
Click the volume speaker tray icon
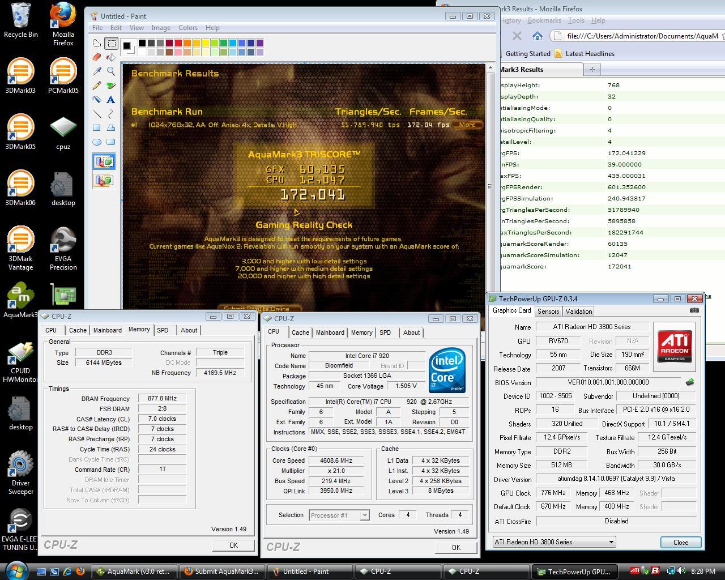click(x=681, y=571)
